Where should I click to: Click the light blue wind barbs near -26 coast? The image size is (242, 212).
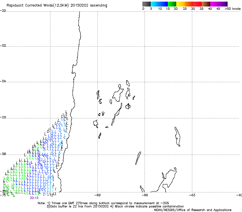[62, 128]
